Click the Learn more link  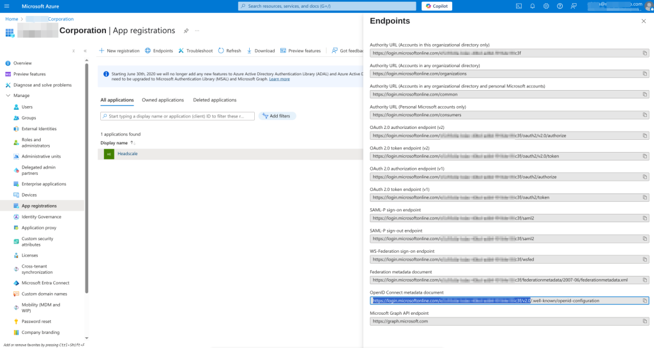coord(280,79)
